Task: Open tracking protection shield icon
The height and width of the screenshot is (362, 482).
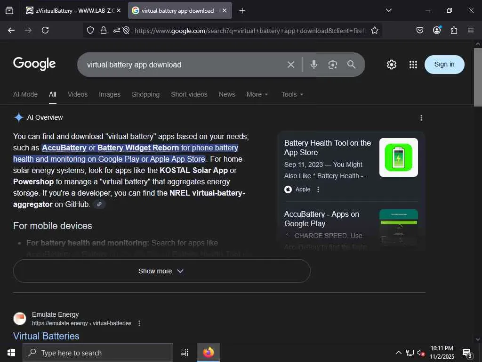Action: [90, 30]
